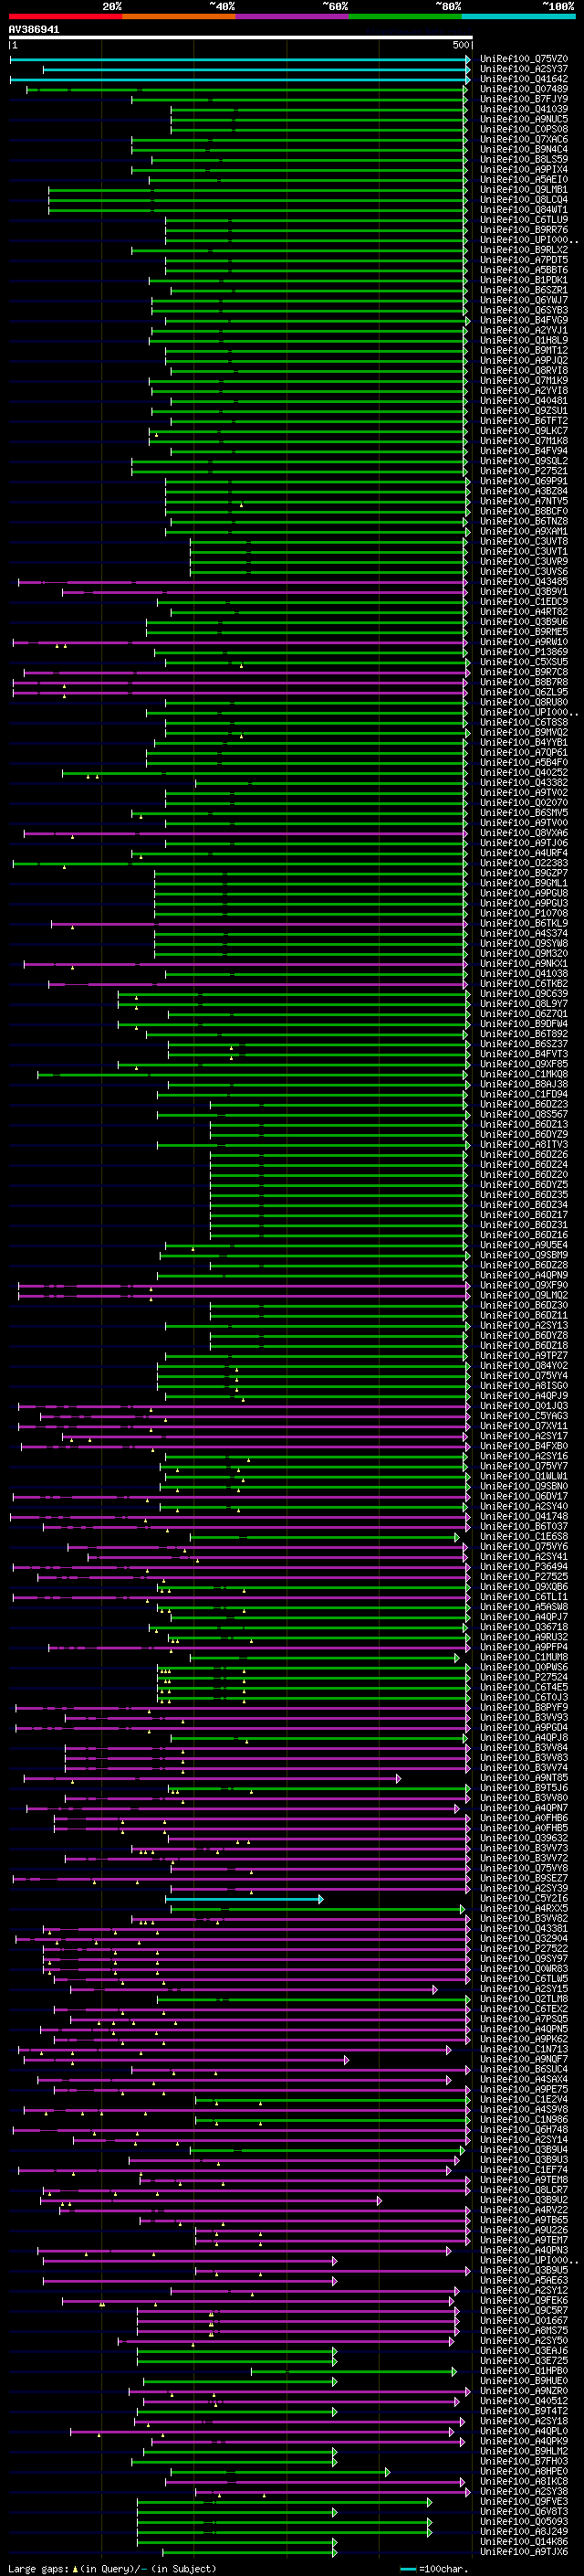Screen dimensions: 584x2576
Task: Select label UniRef100_Q9FVE3
Action: tap(524, 2502)
